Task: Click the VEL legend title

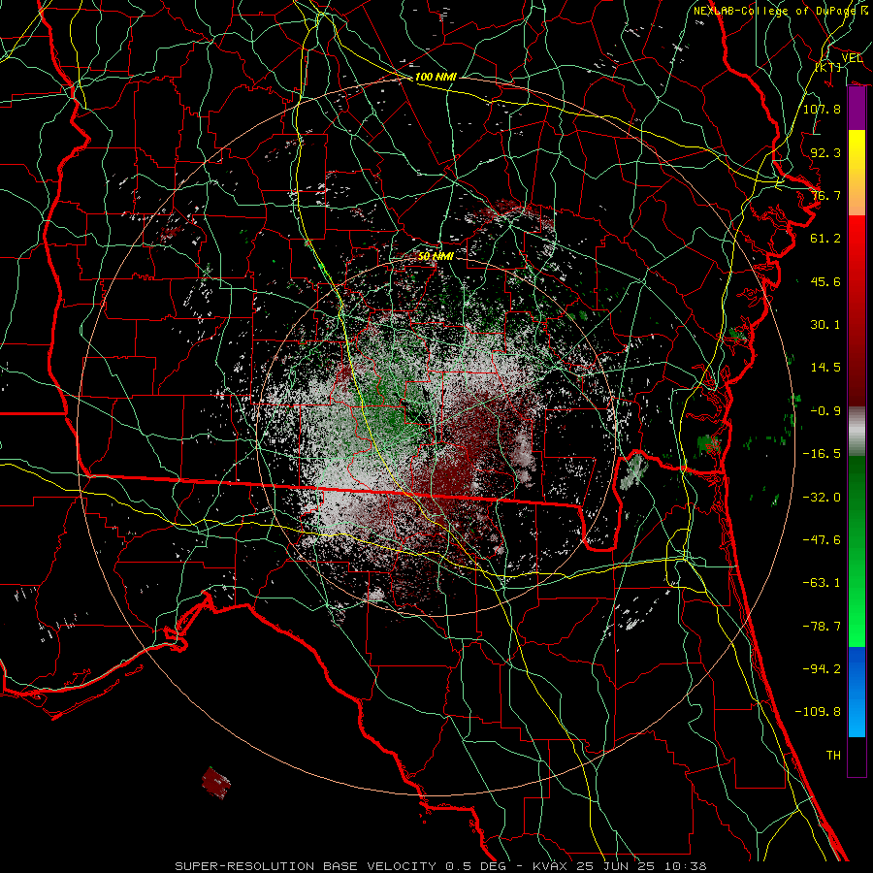Action: click(852, 58)
